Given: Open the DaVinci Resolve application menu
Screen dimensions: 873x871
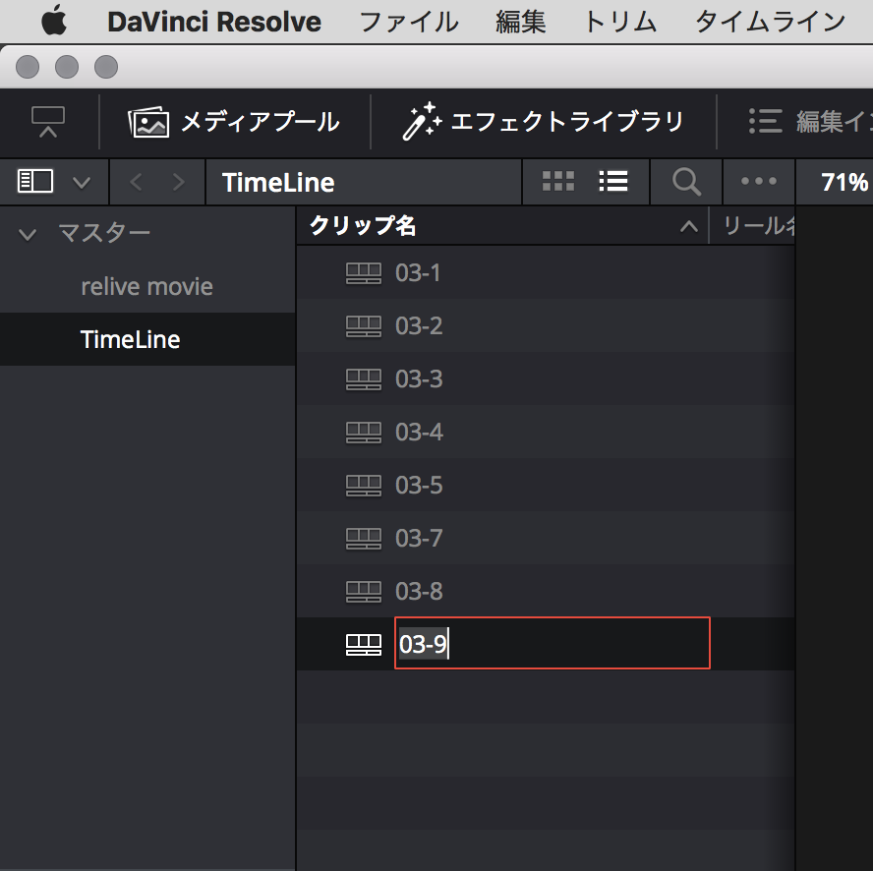Looking at the screenshot, I should [213, 23].
